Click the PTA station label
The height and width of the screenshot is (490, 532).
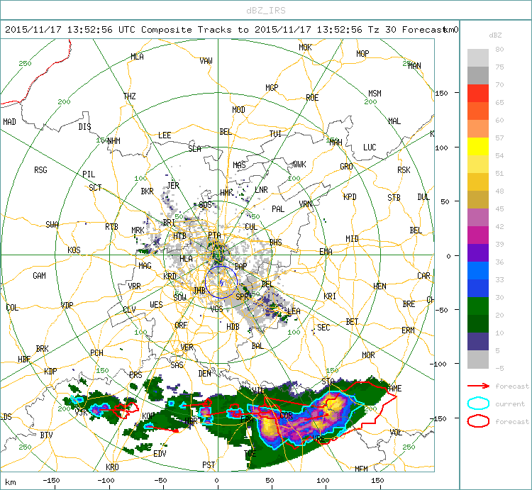tap(214, 235)
